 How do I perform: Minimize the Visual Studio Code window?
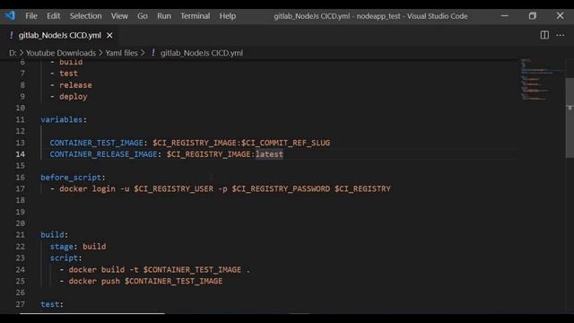(x=504, y=16)
